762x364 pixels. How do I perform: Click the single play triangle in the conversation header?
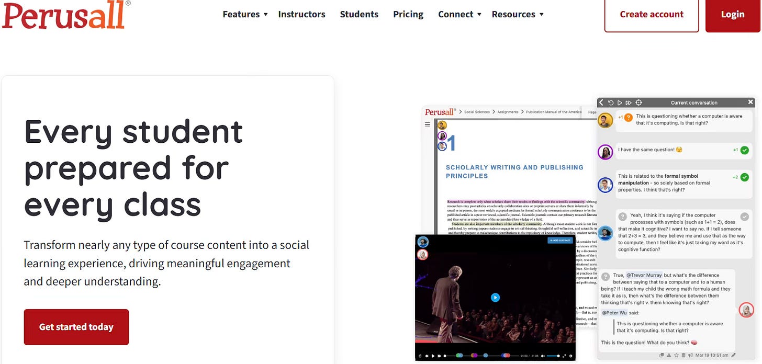click(620, 103)
